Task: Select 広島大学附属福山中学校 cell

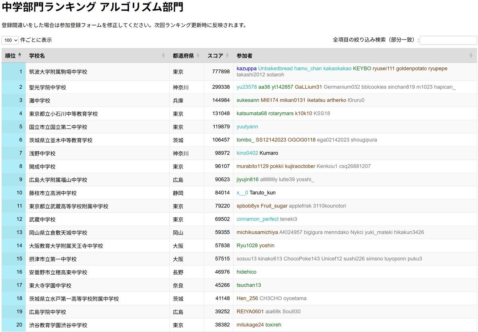Action: pyautogui.click(x=98, y=180)
